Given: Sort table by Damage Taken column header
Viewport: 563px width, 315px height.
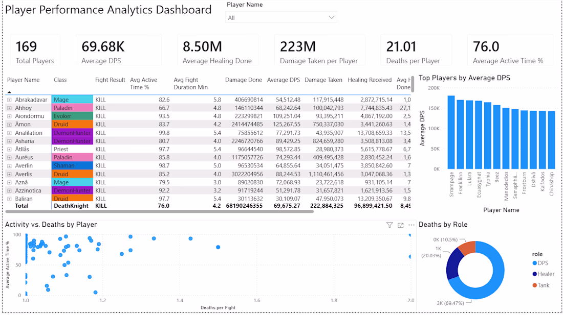Looking at the screenshot, I should coord(323,80).
